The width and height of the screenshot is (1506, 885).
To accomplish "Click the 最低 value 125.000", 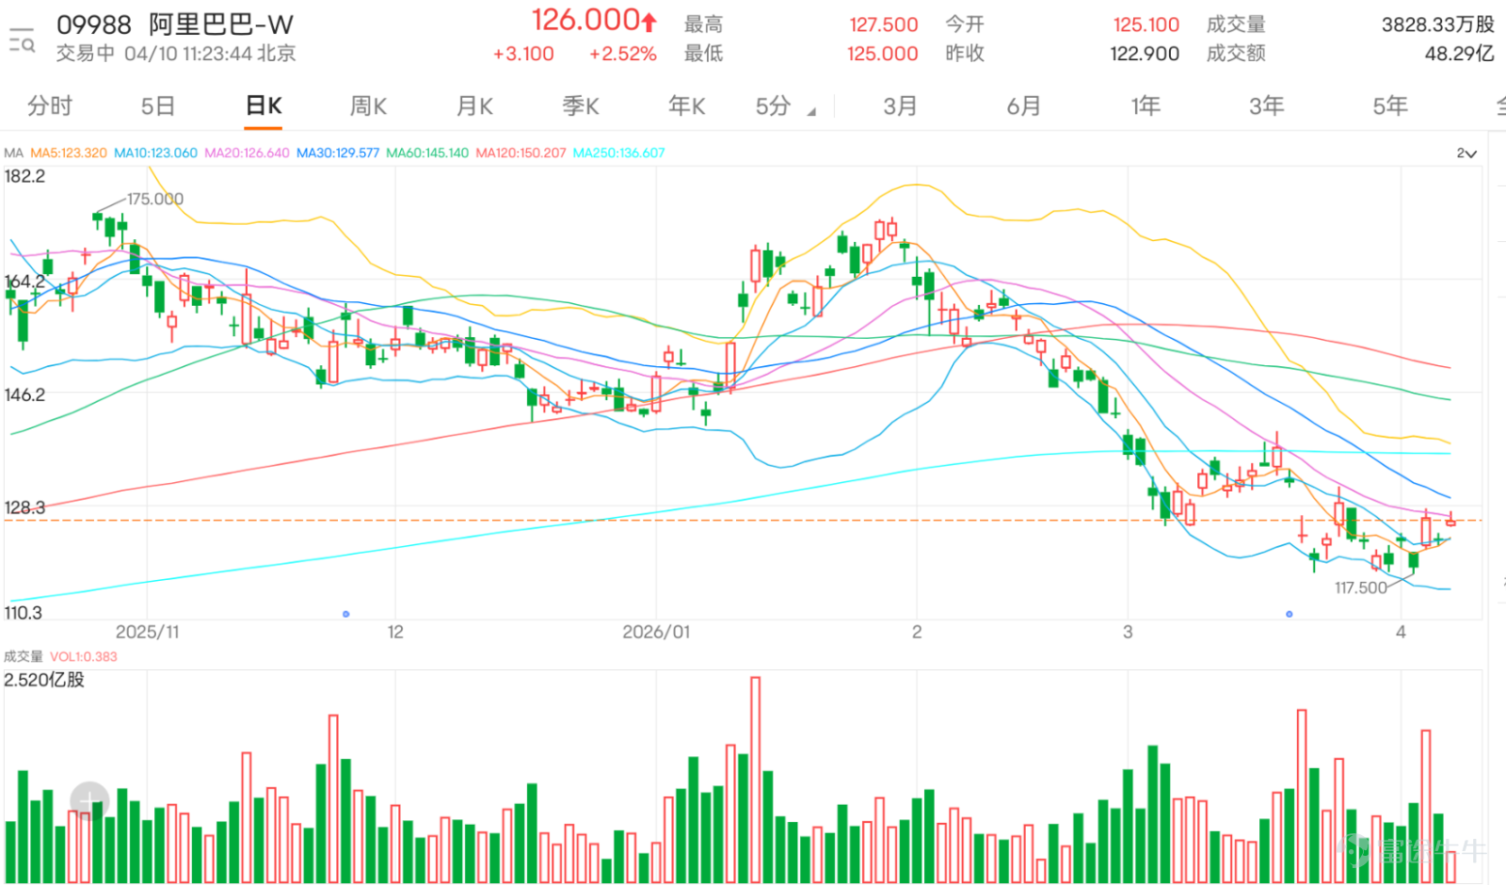I will click(883, 54).
